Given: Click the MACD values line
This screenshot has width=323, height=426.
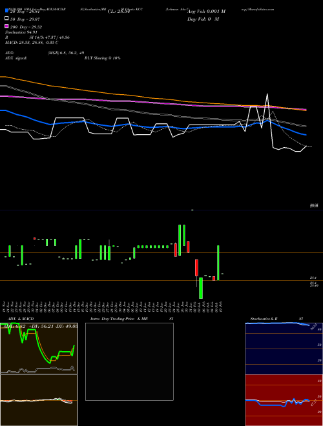Looking at the screenshot, I should click(32, 43).
